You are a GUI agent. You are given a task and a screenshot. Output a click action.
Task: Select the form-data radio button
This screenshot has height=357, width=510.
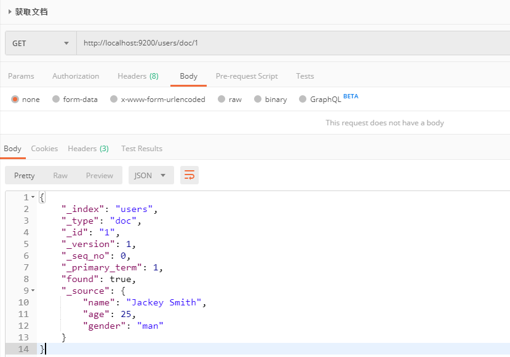56,99
